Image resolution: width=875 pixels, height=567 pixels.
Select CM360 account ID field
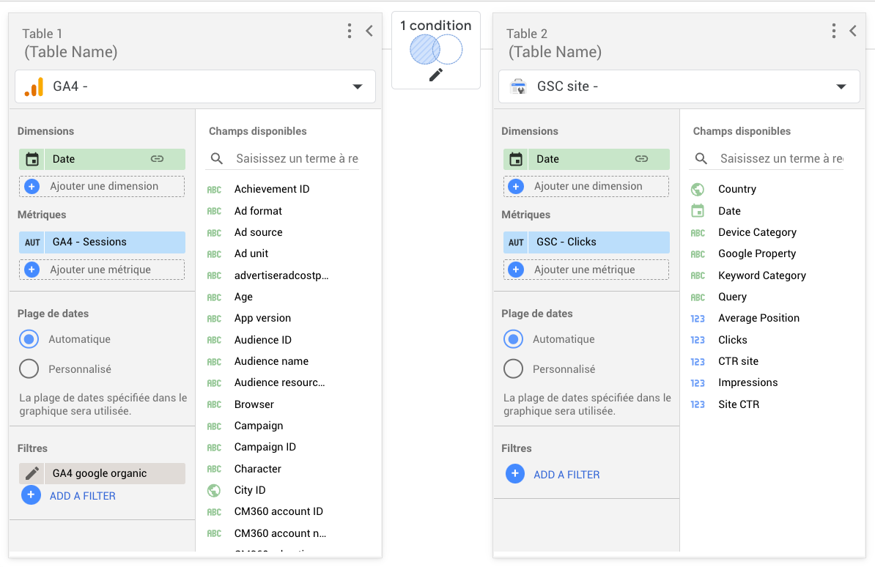click(x=278, y=511)
